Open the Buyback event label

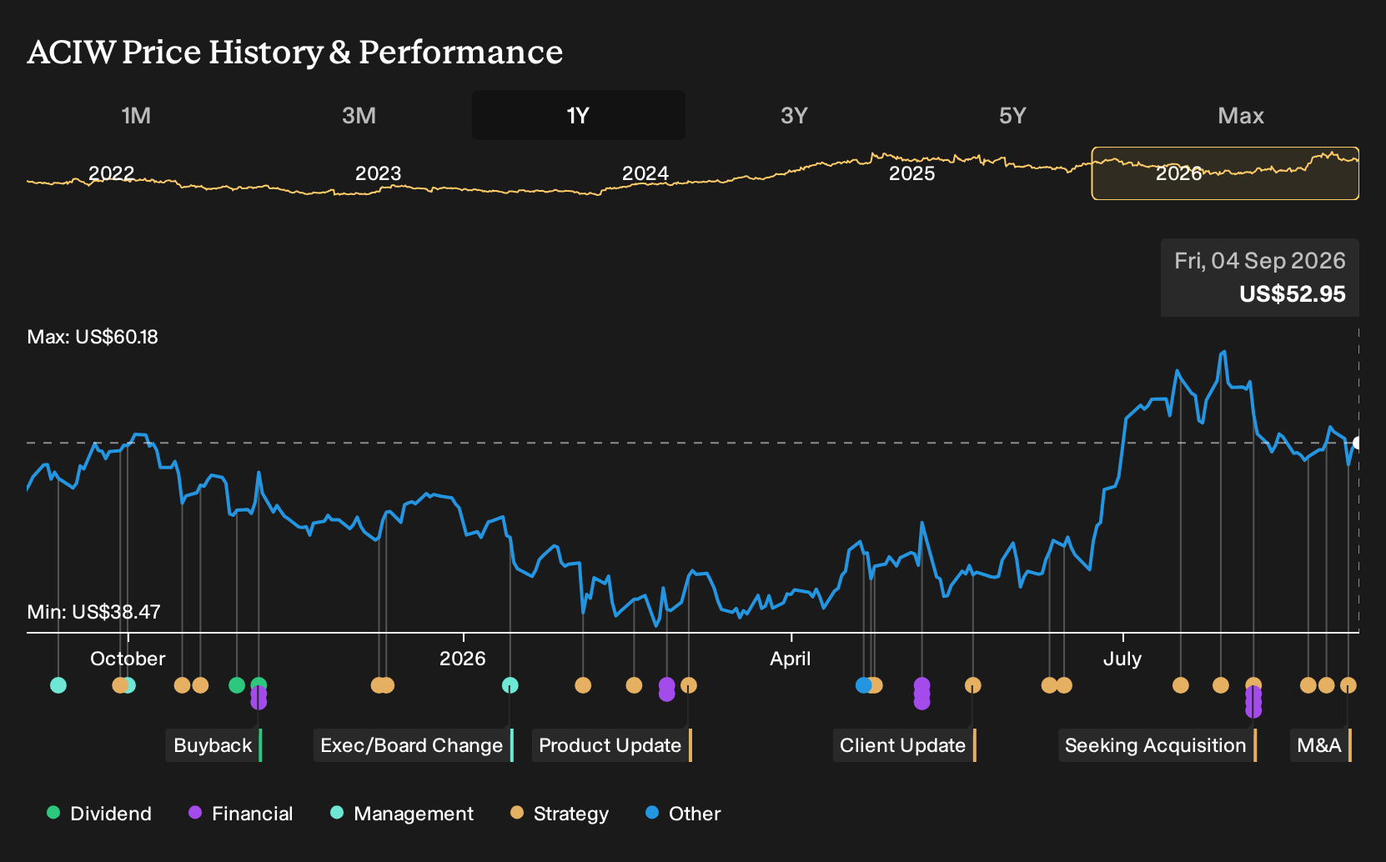(x=213, y=745)
